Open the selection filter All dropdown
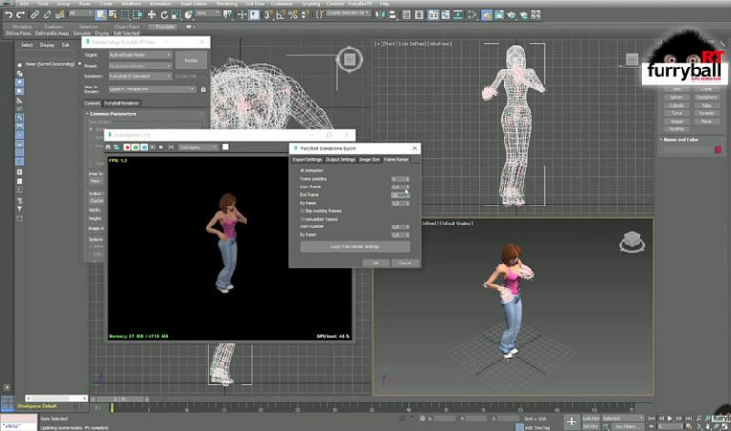The width and height of the screenshot is (731, 431). pos(81,13)
